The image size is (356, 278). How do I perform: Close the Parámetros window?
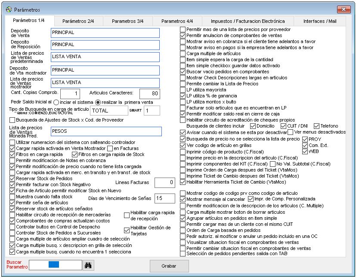click(344, 9)
